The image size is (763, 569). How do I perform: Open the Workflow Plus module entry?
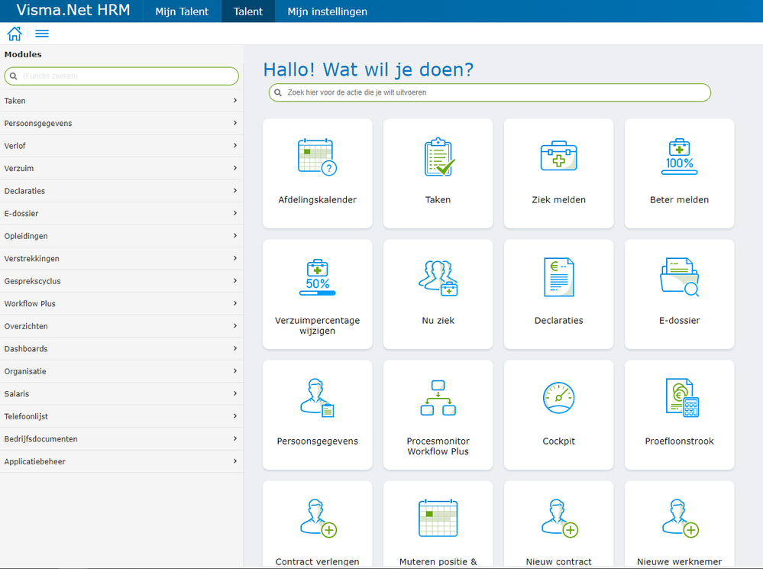[121, 304]
